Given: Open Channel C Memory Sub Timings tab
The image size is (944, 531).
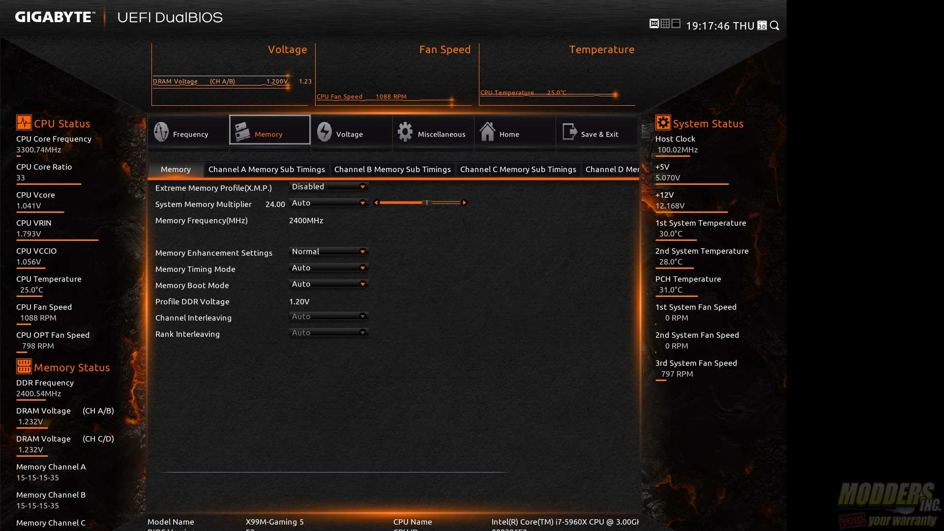Looking at the screenshot, I should click(x=518, y=169).
